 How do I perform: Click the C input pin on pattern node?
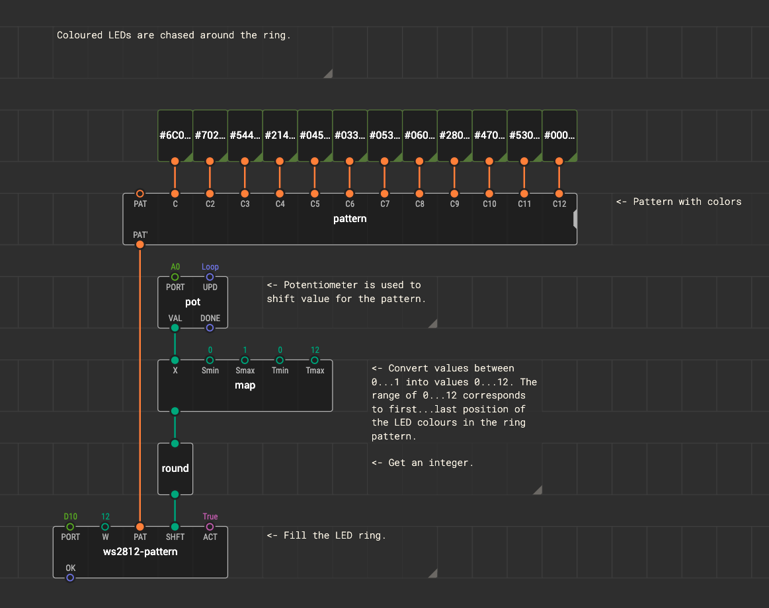tap(175, 194)
